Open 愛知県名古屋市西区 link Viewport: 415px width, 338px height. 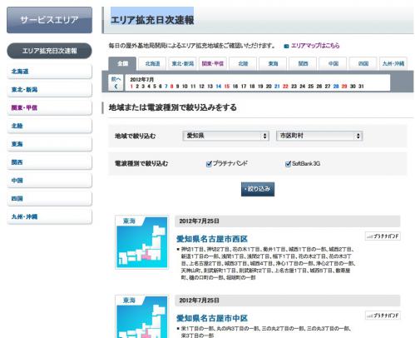tap(212, 239)
